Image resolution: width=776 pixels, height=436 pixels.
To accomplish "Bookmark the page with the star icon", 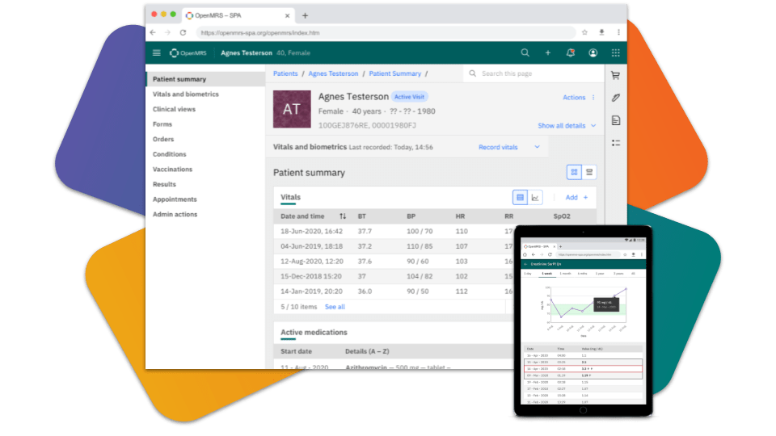I will (584, 32).
